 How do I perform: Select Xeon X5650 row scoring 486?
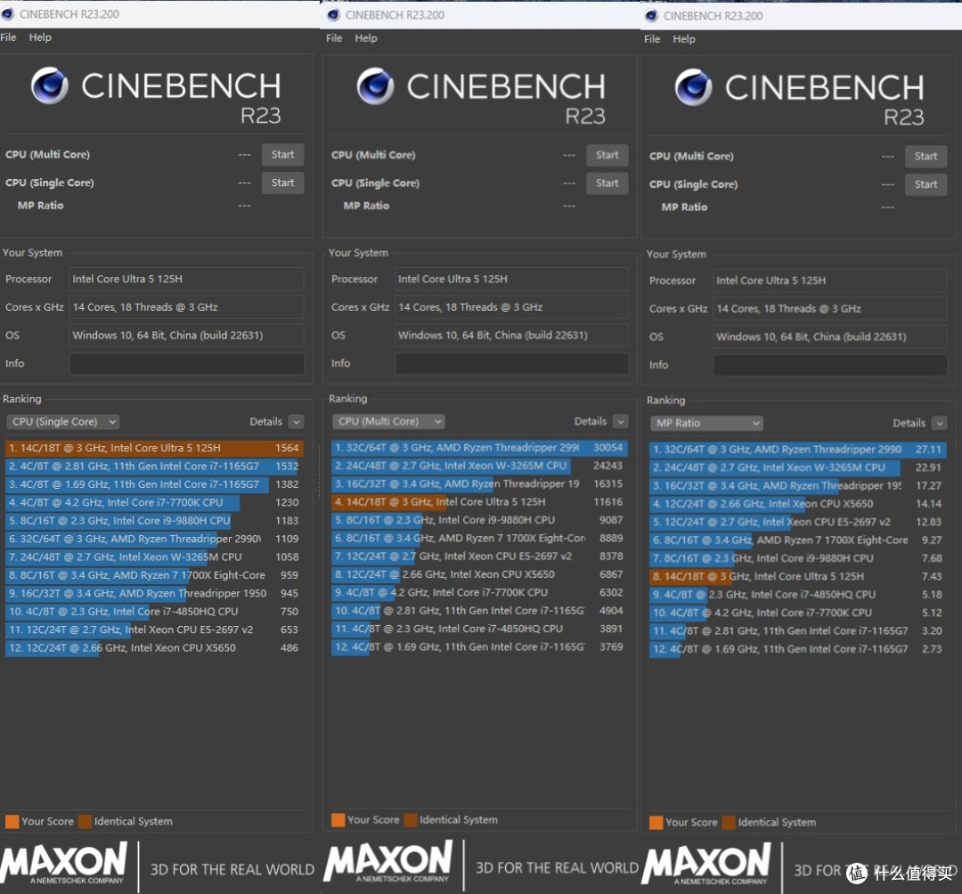tap(154, 648)
